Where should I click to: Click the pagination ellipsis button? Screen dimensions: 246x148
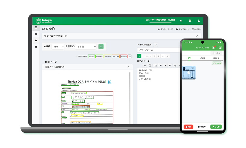click(163, 56)
